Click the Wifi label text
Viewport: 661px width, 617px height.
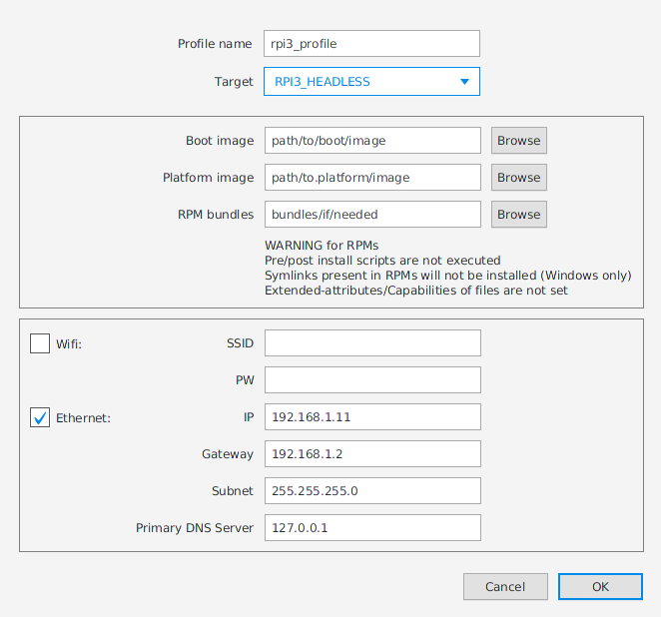69,343
